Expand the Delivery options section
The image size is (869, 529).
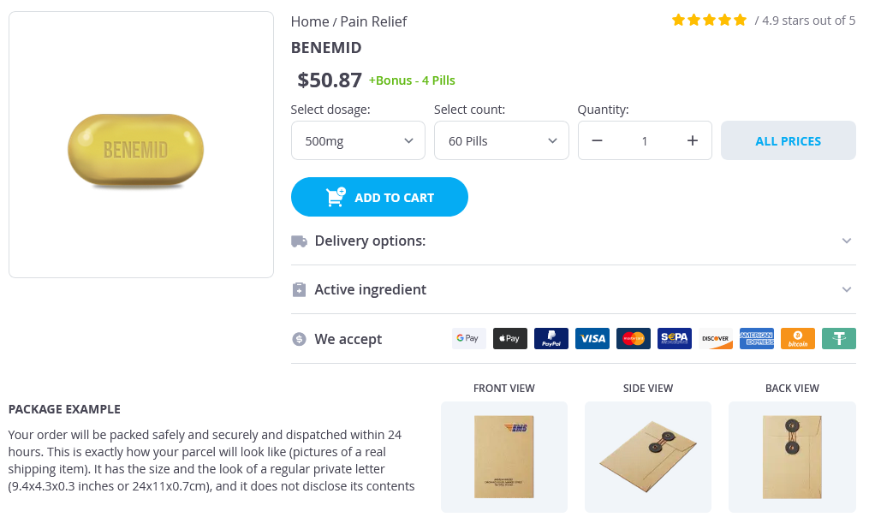click(x=573, y=241)
